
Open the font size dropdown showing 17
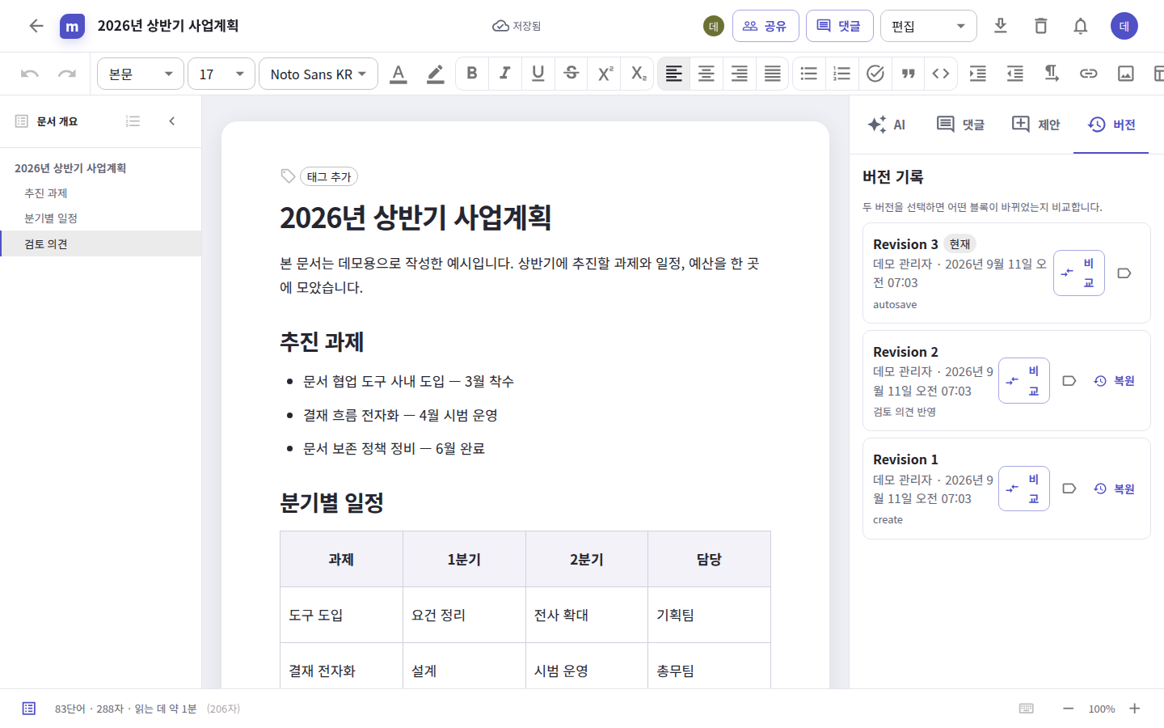[x=221, y=74]
